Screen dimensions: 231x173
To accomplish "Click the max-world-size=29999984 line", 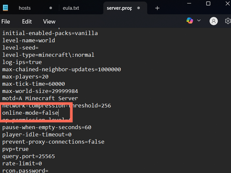I will 40,91.
